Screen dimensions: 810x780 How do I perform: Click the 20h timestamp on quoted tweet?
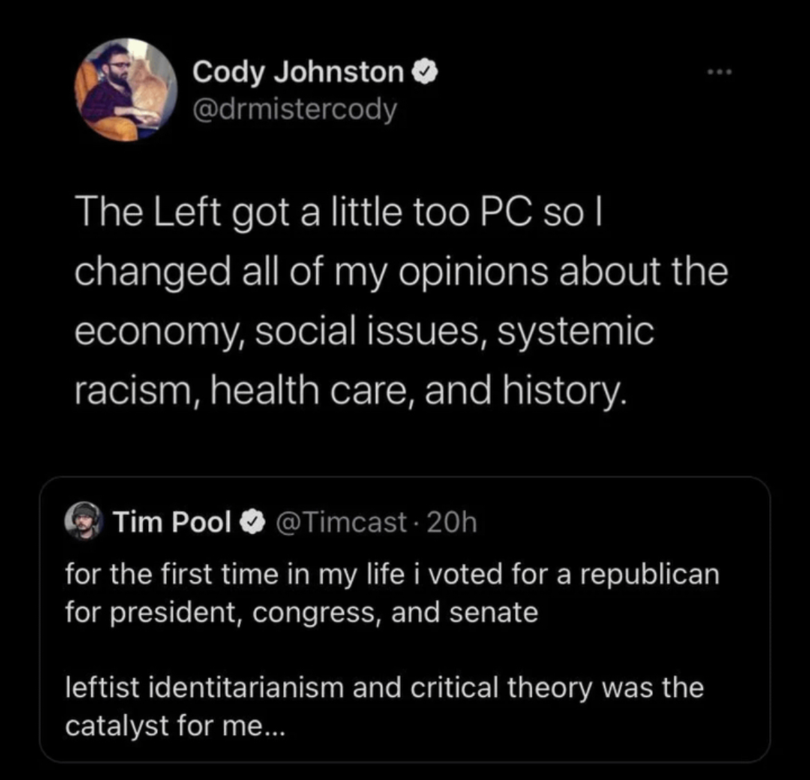point(452,522)
